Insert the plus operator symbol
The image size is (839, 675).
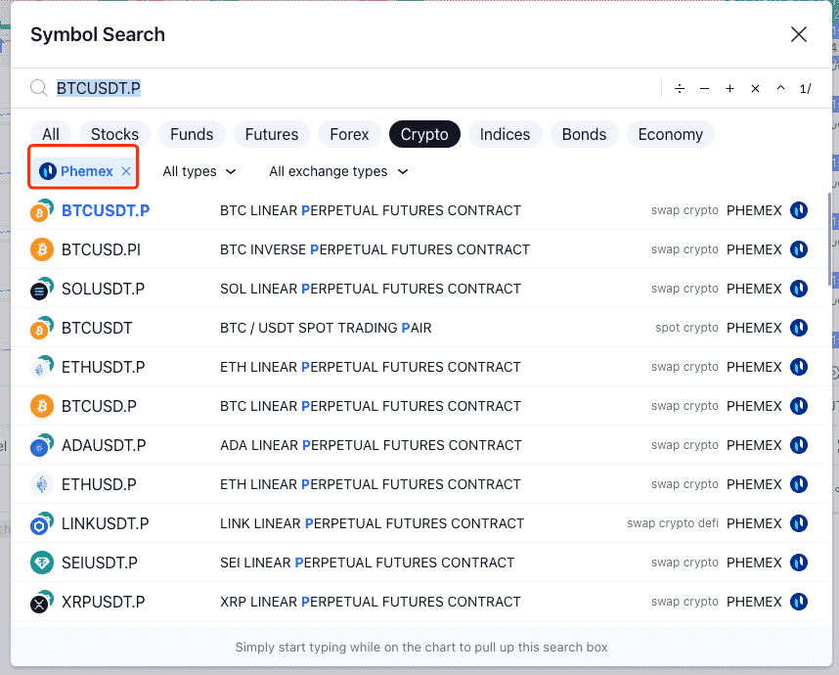(729, 88)
